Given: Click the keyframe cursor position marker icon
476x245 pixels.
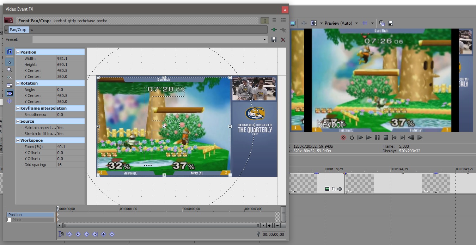Looking at the screenshot, I should coord(258,234).
